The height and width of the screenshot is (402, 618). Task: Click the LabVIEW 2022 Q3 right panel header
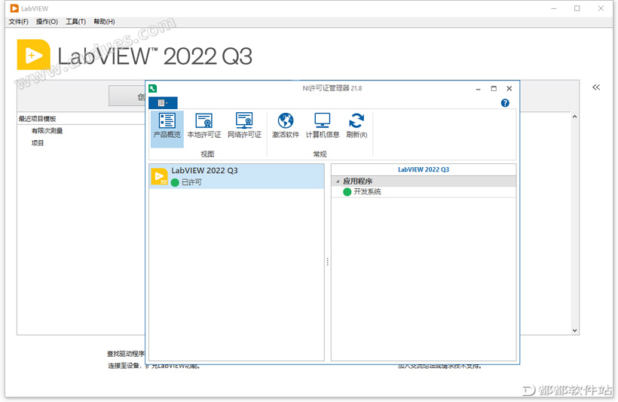click(424, 169)
